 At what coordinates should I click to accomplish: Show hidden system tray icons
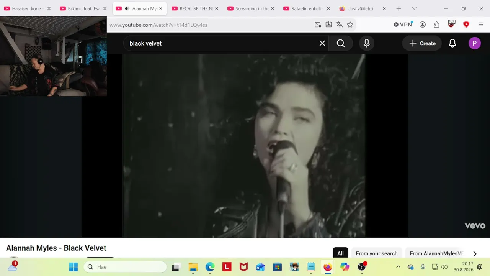tap(398, 267)
